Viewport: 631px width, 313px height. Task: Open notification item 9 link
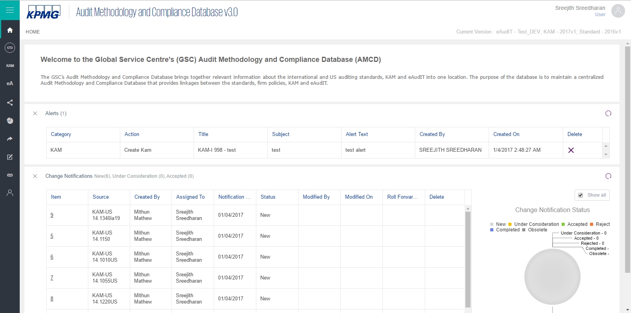[x=52, y=215]
